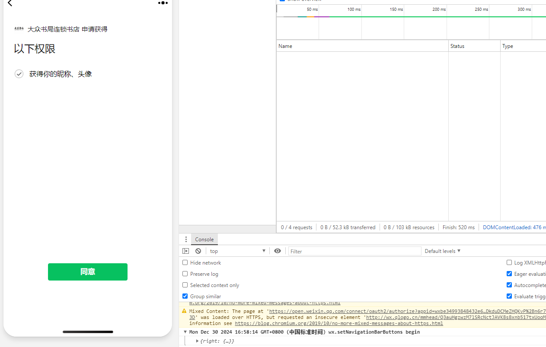
Task: Disable the Evaluate triggers user activation checkbox
Action: 509,296
